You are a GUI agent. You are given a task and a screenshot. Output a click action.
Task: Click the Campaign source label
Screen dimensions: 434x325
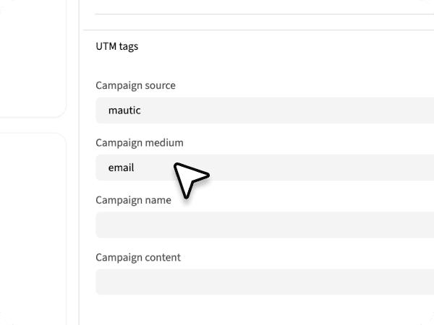pyautogui.click(x=135, y=85)
